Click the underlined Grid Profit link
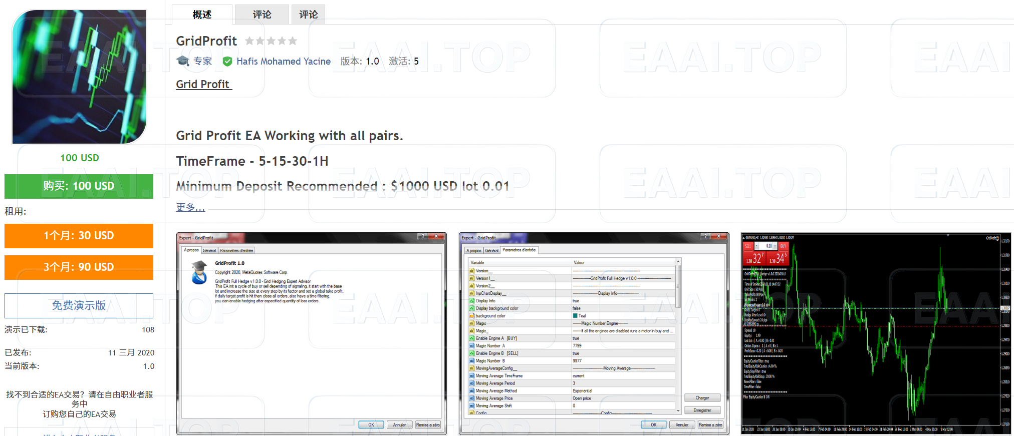This screenshot has height=436, width=1014. click(x=203, y=84)
